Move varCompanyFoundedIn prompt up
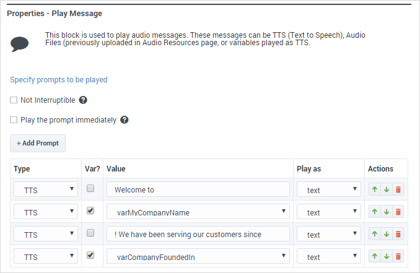This screenshot has height=273, width=420. coord(375,256)
